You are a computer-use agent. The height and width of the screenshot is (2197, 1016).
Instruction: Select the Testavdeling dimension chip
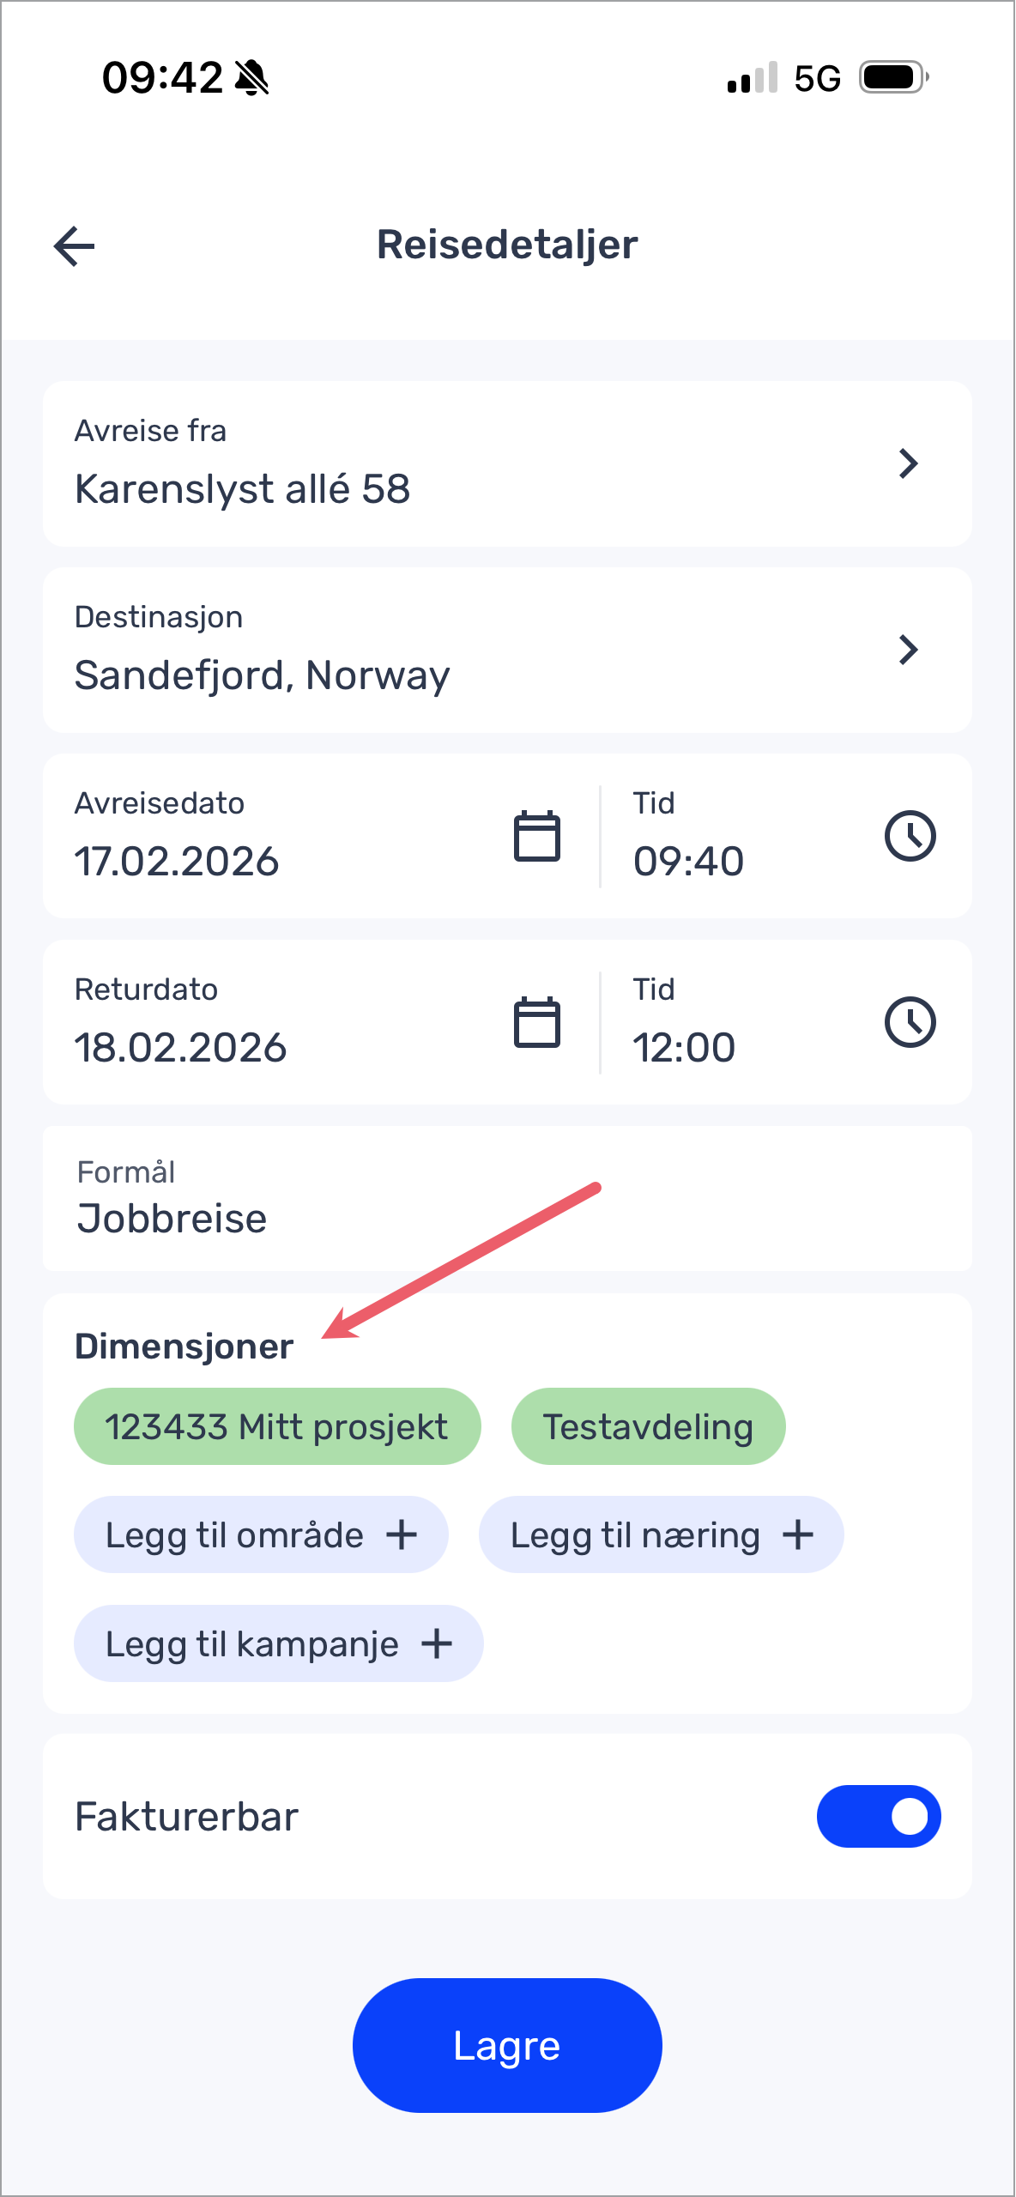click(x=648, y=1426)
